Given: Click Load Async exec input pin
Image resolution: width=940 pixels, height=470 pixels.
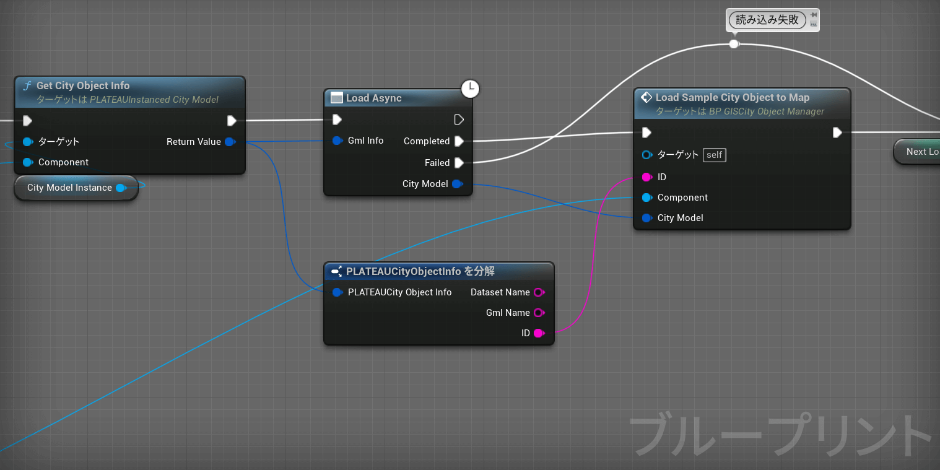Looking at the screenshot, I should tap(337, 120).
